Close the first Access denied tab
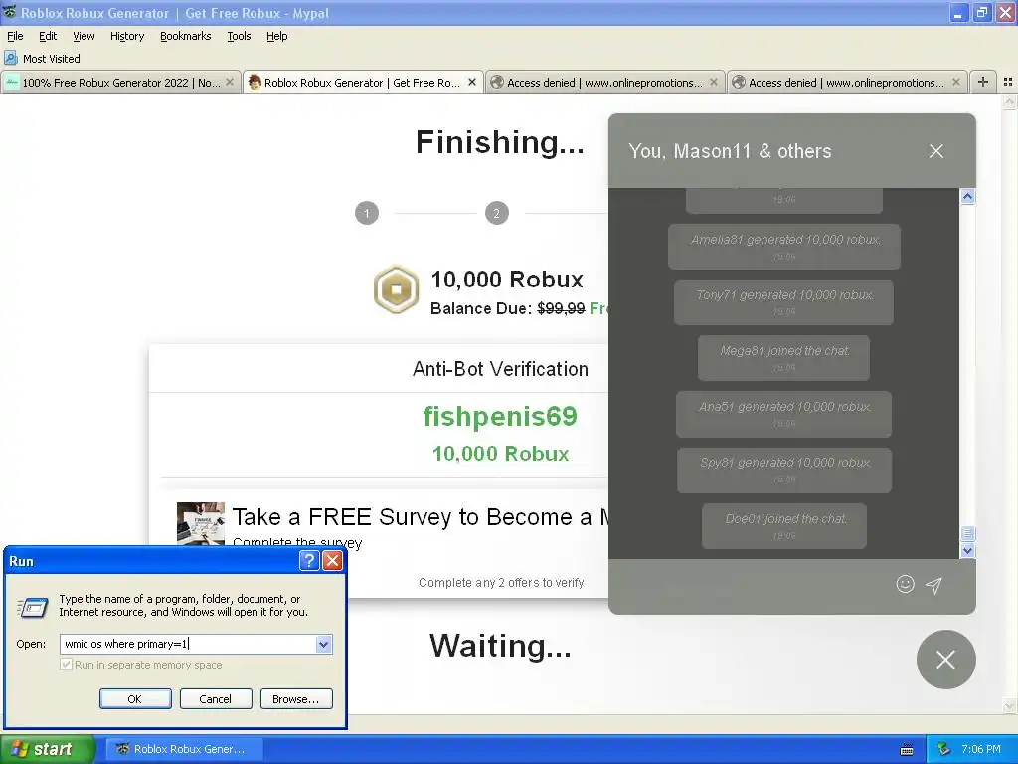This screenshot has height=764, width=1018. (714, 82)
